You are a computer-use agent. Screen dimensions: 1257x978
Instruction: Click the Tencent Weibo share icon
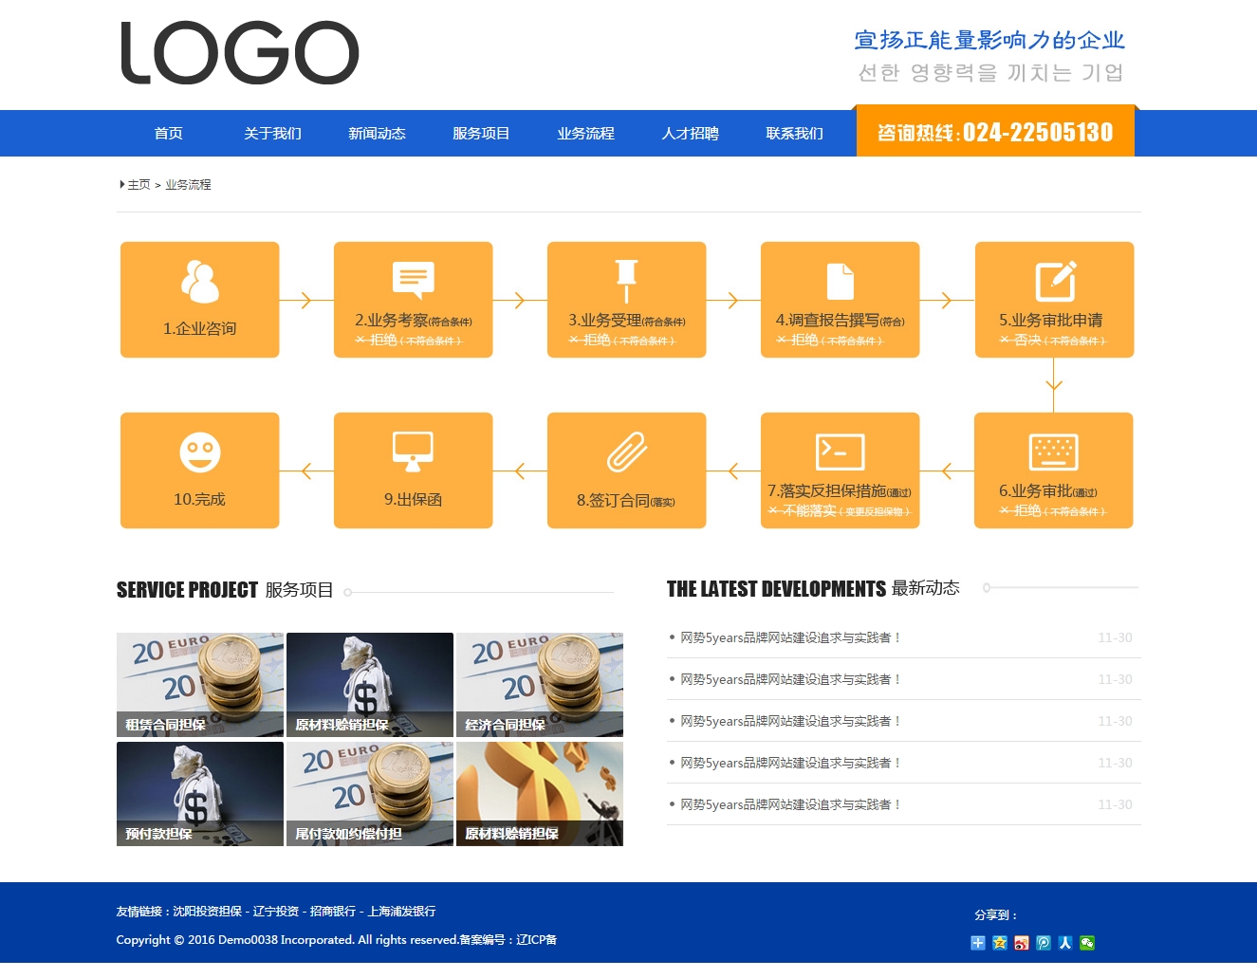click(1044, 943)
